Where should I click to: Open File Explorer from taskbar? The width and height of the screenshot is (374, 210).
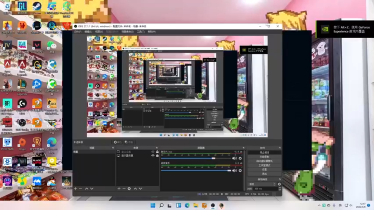point(195,205)
